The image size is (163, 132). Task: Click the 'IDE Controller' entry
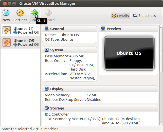pos(57,114)
